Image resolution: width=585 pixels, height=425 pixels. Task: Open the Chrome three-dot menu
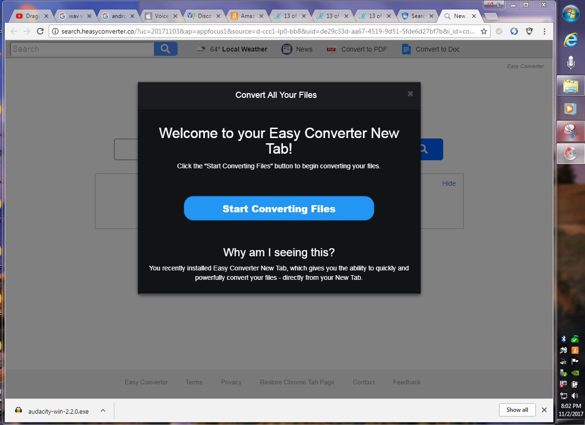point(545,31)
